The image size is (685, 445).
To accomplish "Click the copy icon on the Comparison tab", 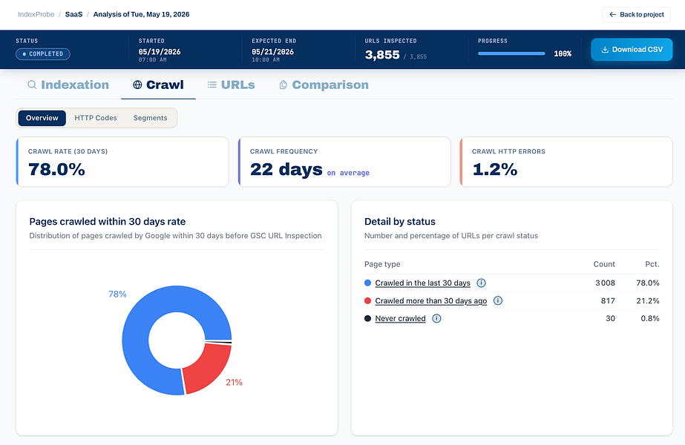I will [283, 85].
